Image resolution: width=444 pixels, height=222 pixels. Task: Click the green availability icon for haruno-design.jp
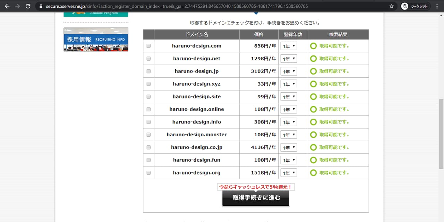(x=313, y=71)
